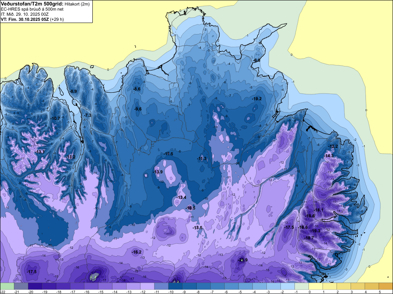Click the -11.5 temperature label

click(168, 154)
